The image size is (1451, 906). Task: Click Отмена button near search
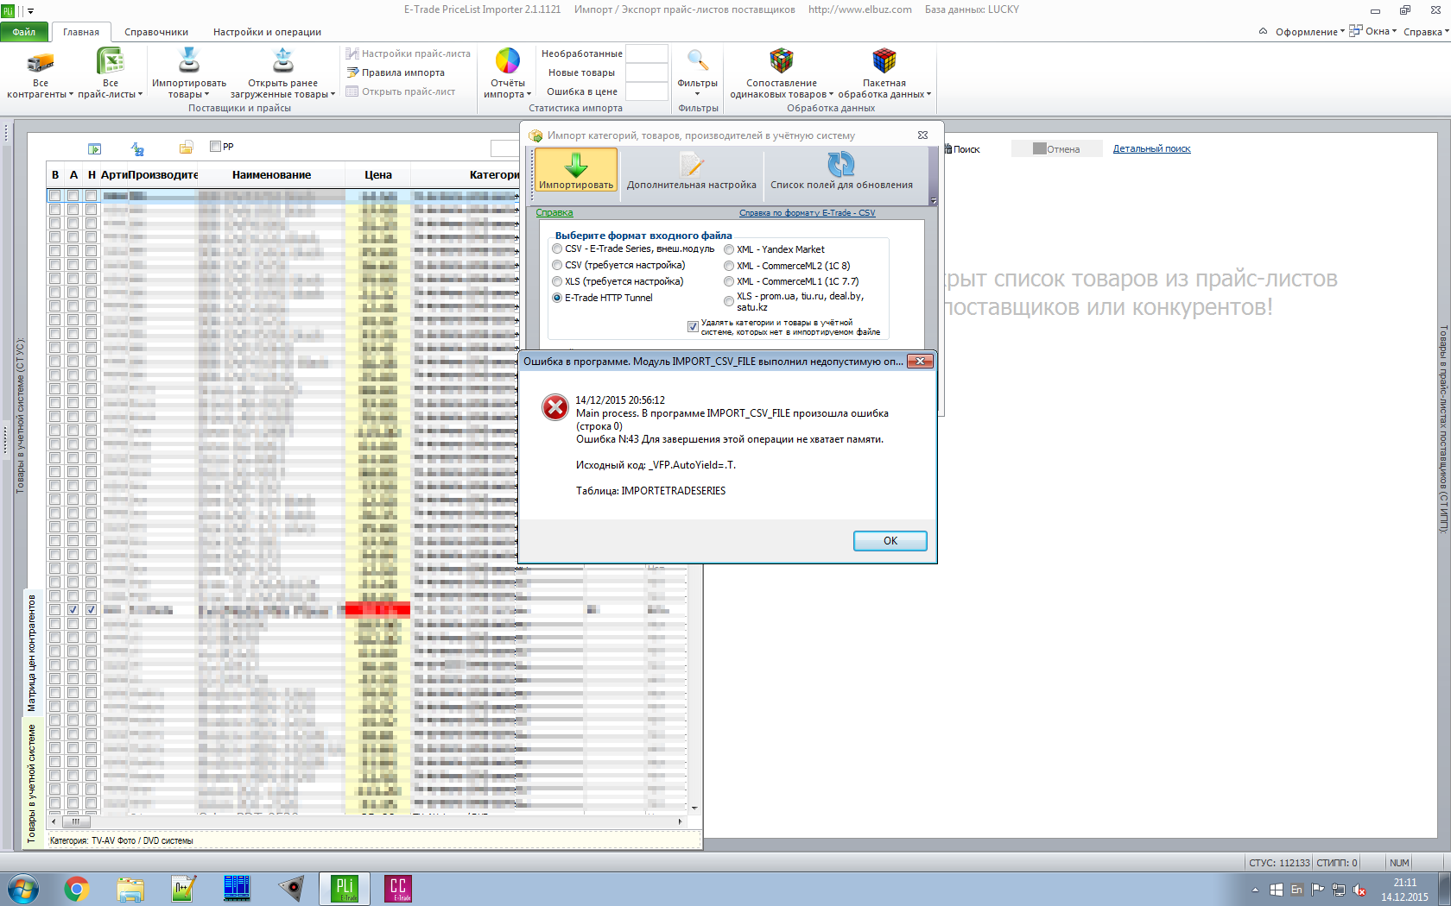1056,149
